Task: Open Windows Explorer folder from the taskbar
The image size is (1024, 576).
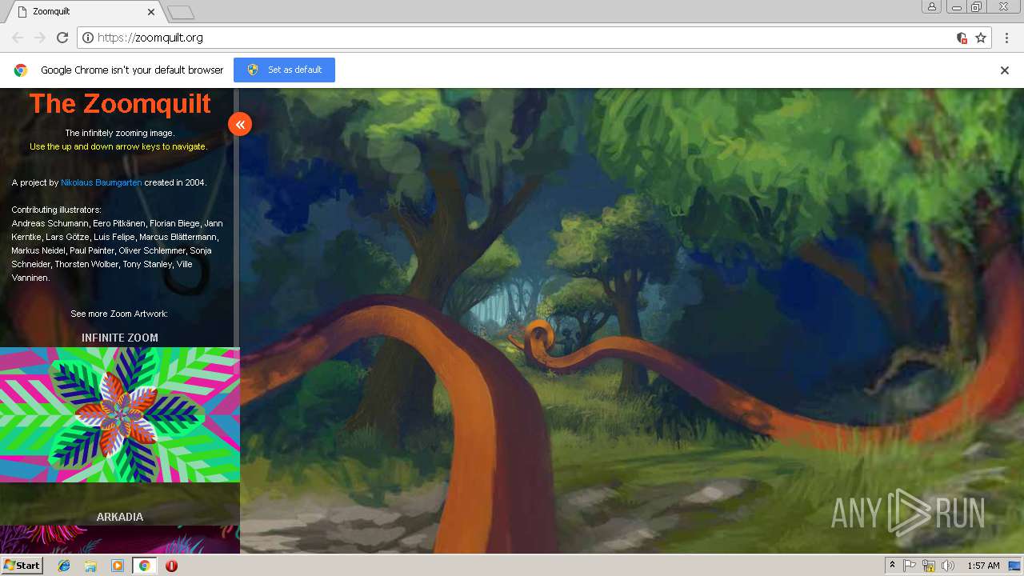Action: [x=90, y=566]
